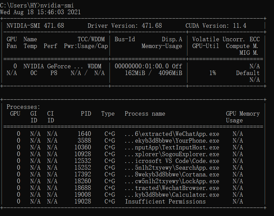Image resolution: width=274 pixels, height=216 pixels.
Task: Click PID 19008 in process list
Action: (x=83, y=195)
